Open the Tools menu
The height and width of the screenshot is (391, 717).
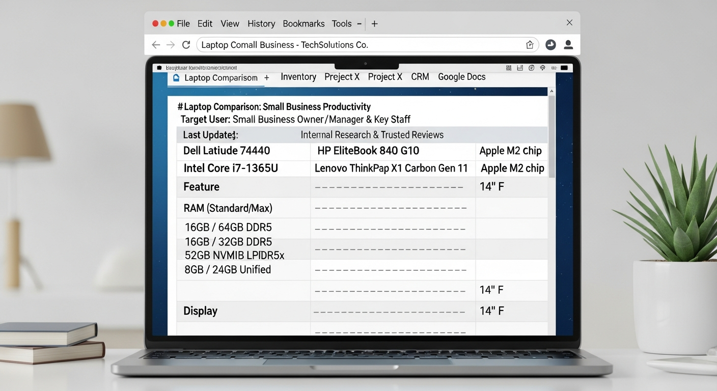pos(341,23)
